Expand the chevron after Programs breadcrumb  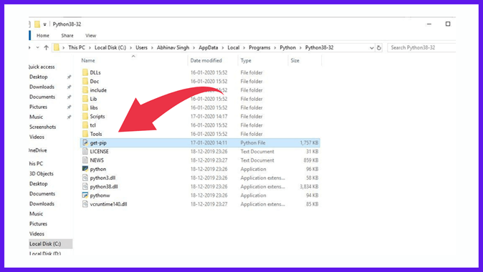(x=275, y=48)
